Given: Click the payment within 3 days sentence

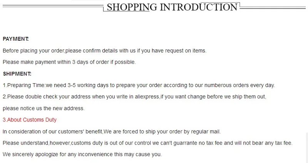Looking at the screenshot, I should click(x=69, y=62).
